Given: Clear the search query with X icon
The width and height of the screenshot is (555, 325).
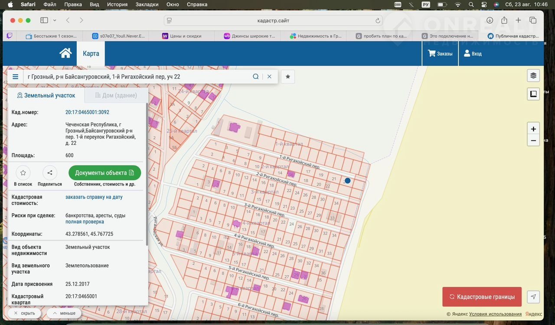Looking at the screenshot, I should click(x=269, y=77).
